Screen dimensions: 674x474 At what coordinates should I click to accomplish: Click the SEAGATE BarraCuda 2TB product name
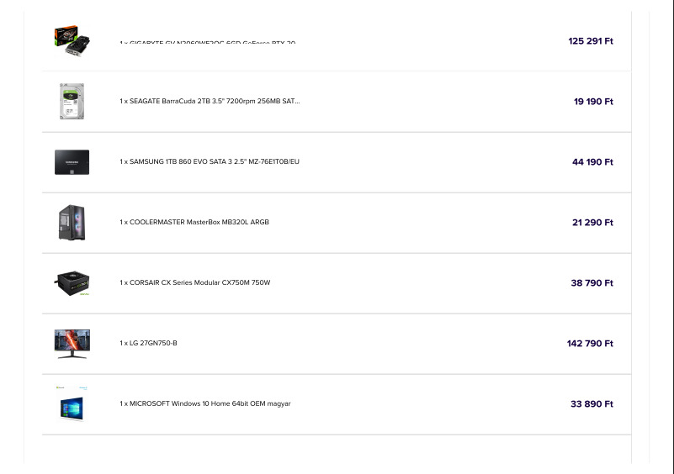(210, 102)
